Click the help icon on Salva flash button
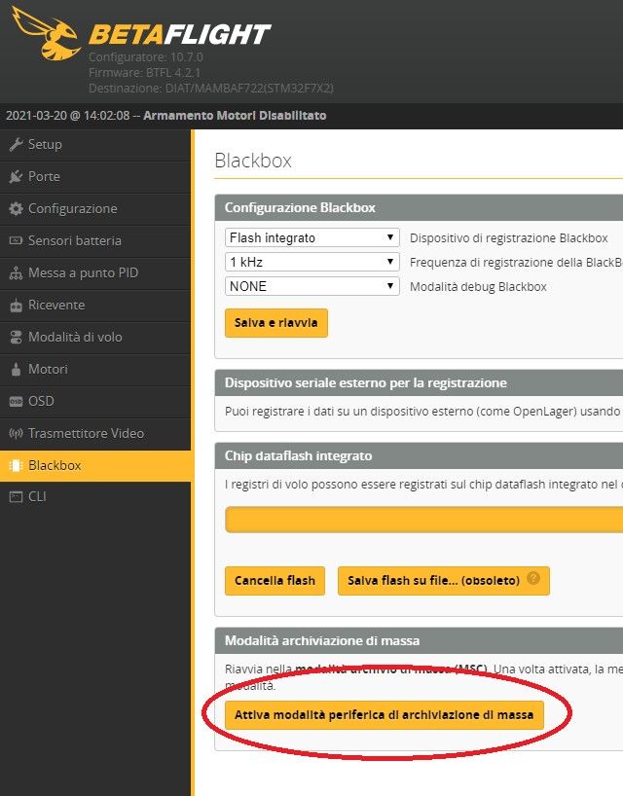The width and height of the screenshot is (623, 796). point(533,578)
